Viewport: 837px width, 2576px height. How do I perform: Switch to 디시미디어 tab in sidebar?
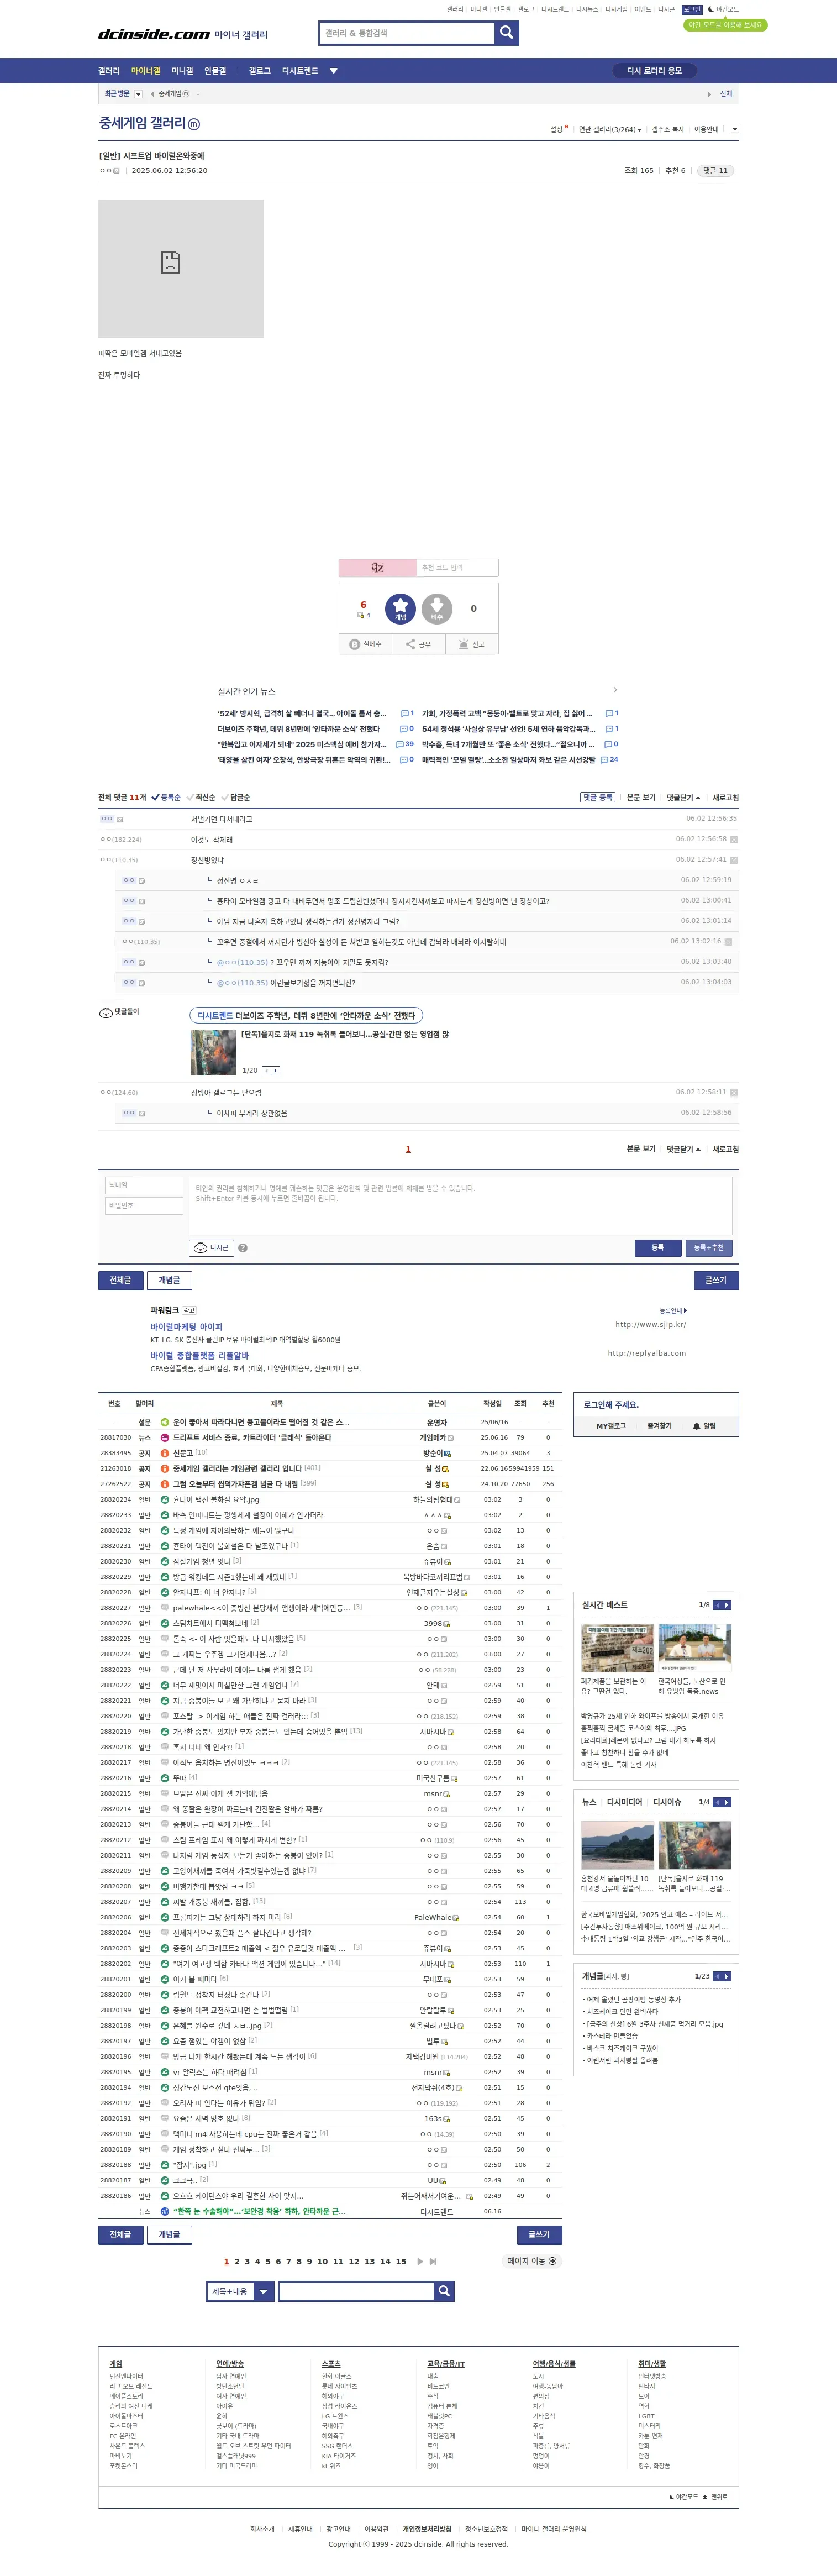625,1802
